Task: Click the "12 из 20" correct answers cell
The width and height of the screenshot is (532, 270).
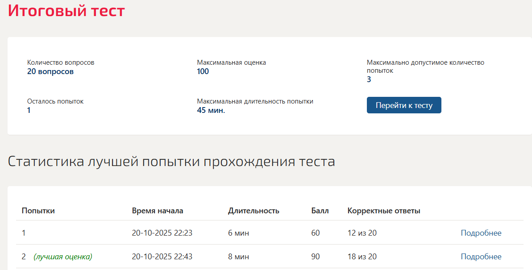Action: click(x=362, y=233)
